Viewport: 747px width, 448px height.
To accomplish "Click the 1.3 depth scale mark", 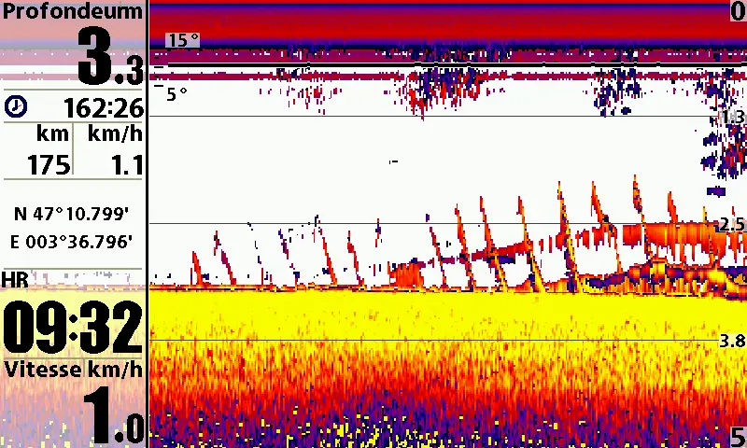I will pyautogui.click(x=731, y=118).
